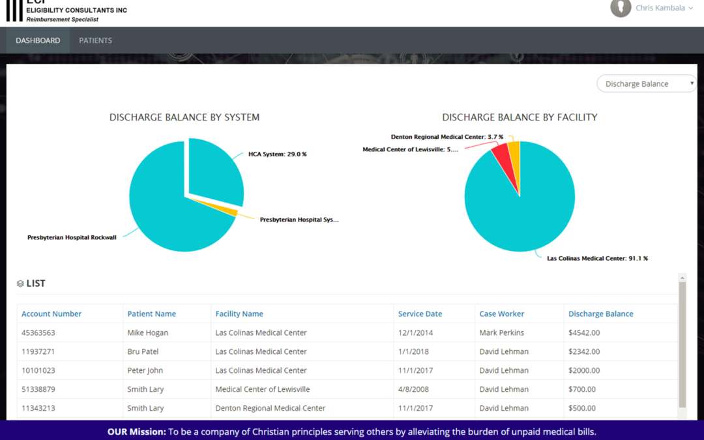Click Las Colinas Medical Center in Mike Hogan row
Image resolution: width=704 pixels, height=440 pixels.
point(261,332)
